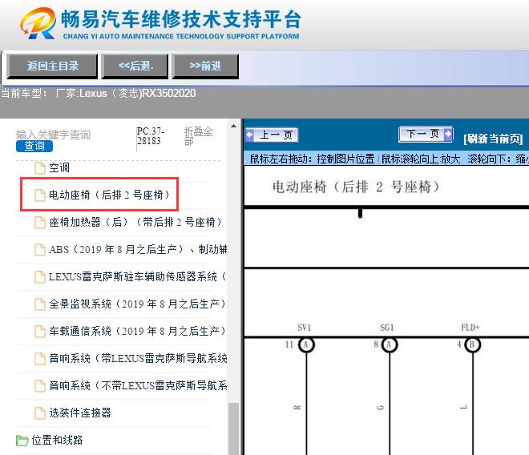Open the ABS（2019 年 8 月之后生产） entry
Viewport: 529px width, 455px height.
(x=138, y=250)
